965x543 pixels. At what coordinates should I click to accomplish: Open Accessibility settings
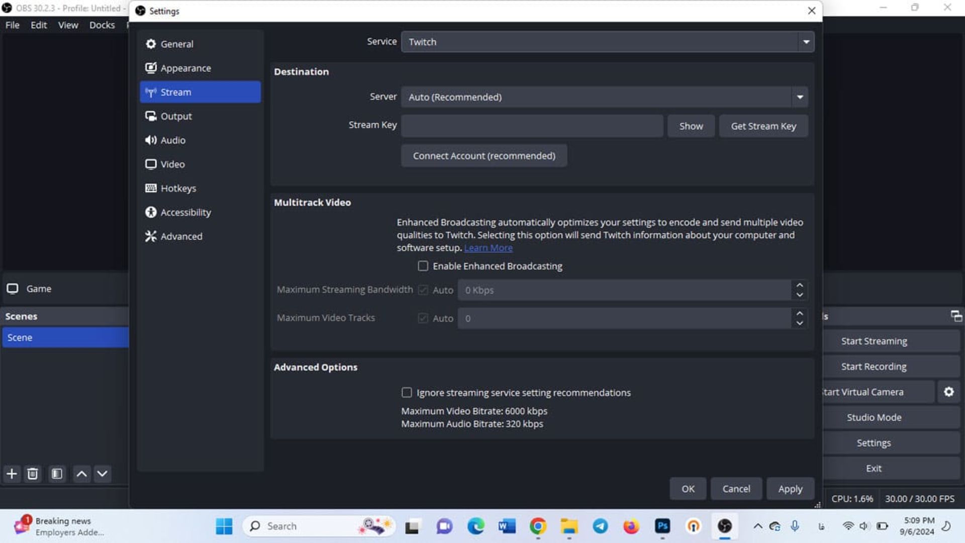pyautogui.click(x=200, y=212)
